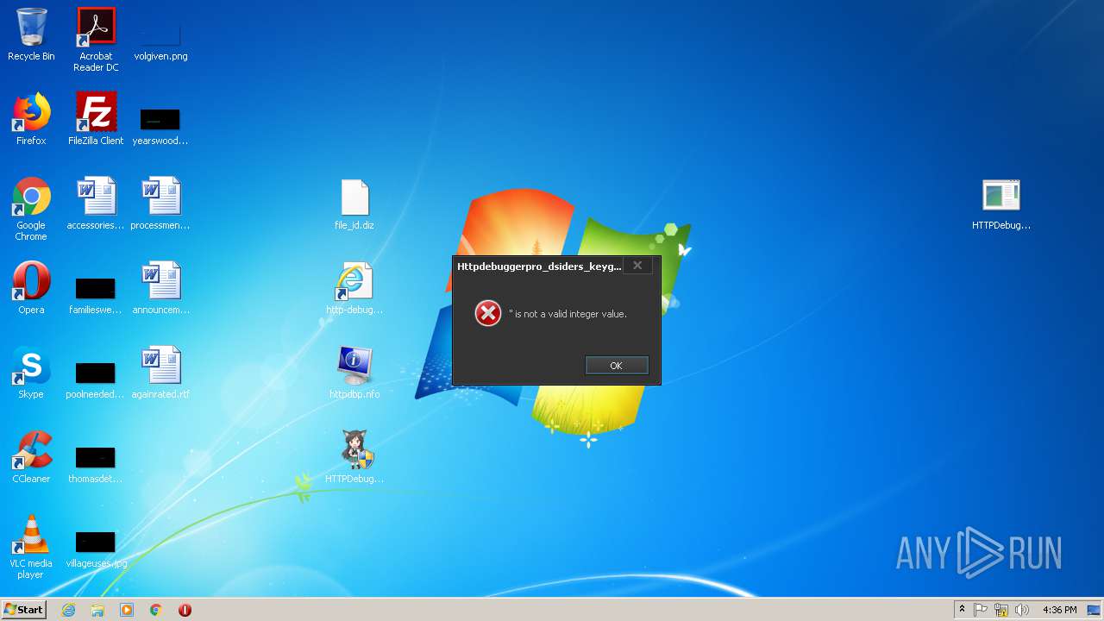
Task: Open Windows Media Player from taskbar
Action: pos(127,610)
